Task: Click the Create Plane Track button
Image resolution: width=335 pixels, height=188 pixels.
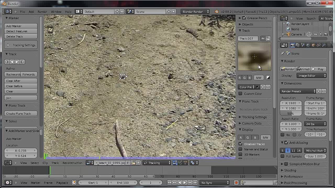Action: pyautogui.click(x=21, y=113)
